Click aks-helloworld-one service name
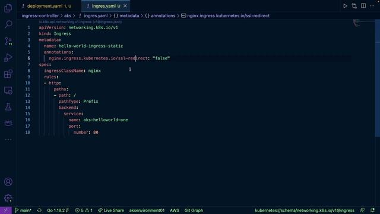380x214 pixels. point(106,120)
